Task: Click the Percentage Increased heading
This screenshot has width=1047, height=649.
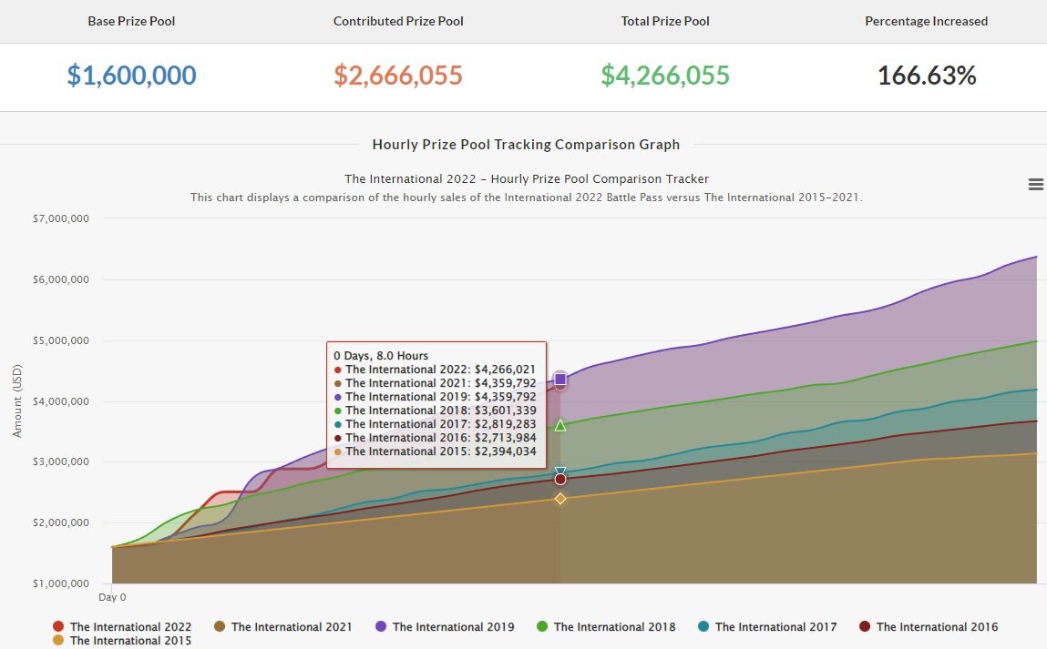Action: 926,21
